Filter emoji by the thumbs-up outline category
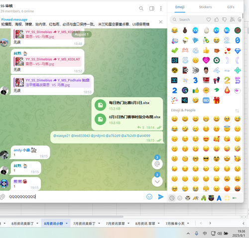 (216, 19)
